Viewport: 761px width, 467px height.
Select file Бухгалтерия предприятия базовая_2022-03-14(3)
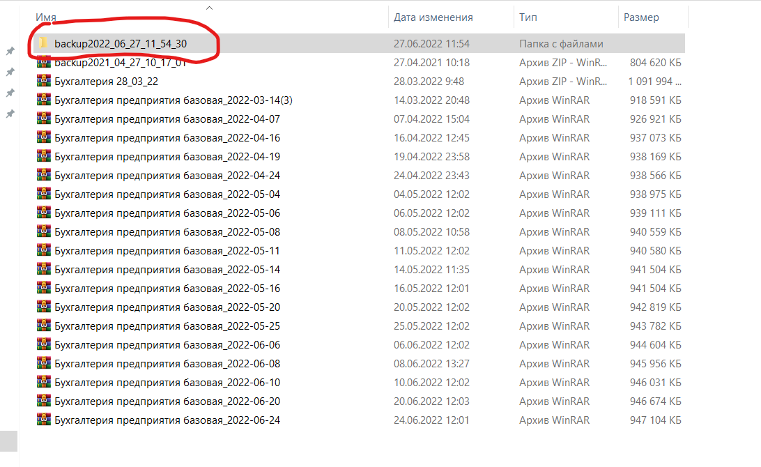tap(173, 100)
